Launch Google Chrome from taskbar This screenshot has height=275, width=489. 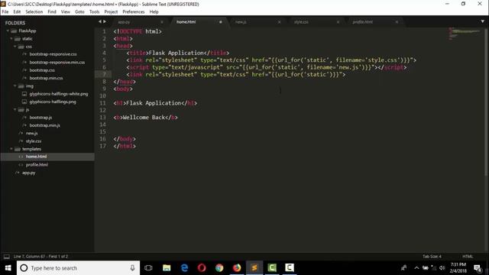(219, 268)
